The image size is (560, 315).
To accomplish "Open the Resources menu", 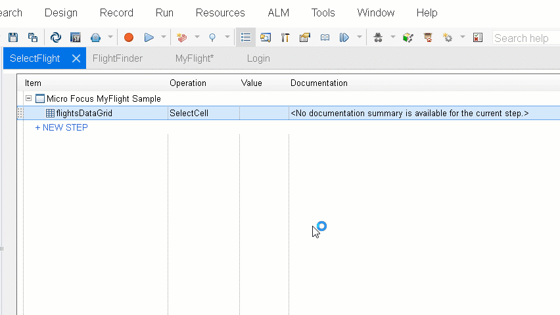I will (220, 12).
